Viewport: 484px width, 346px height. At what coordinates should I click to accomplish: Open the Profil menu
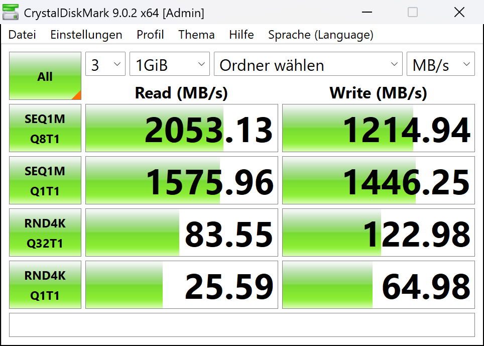pyautogui.click(x=150, y=35)
